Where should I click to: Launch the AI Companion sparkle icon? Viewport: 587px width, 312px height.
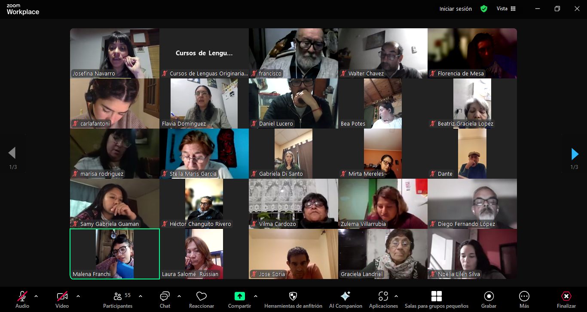[x=345, y=296]
